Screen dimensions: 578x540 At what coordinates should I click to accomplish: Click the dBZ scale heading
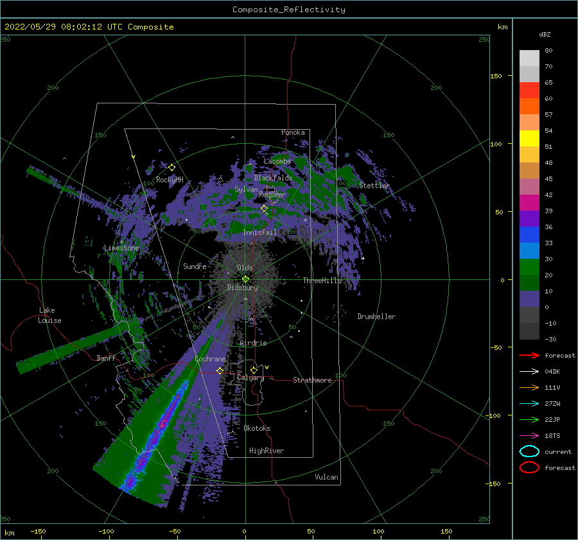click(545, 34)
